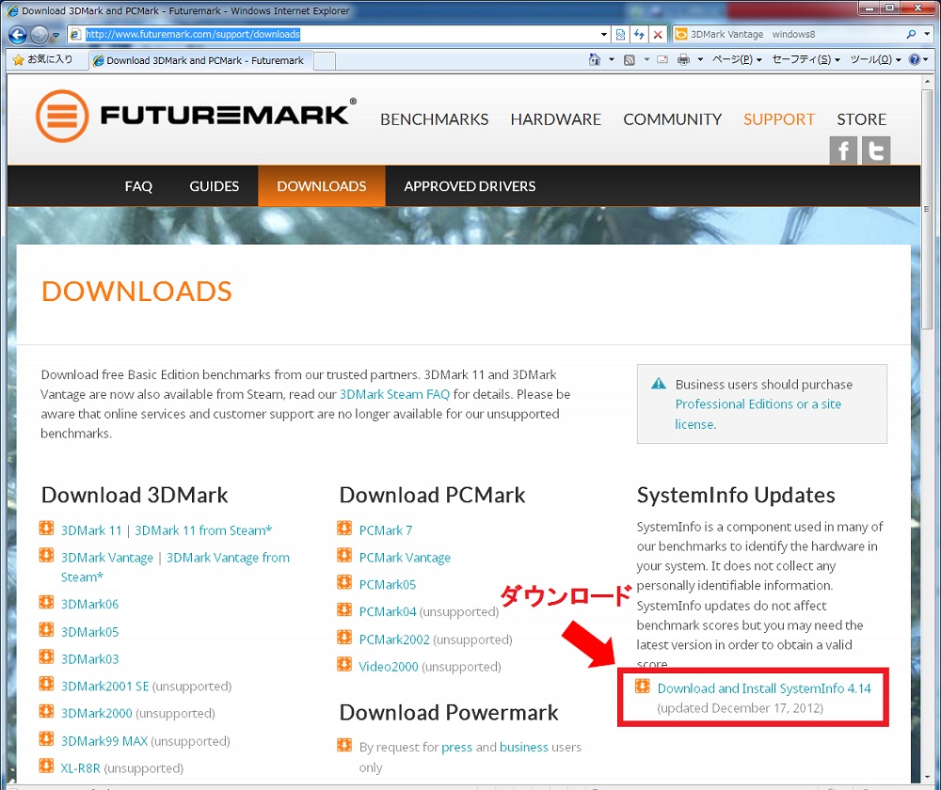The width and height of the screenshot is (941, 790).
Task: Open the ツール(O) menu dropdown
Action: tap(875, 59)
